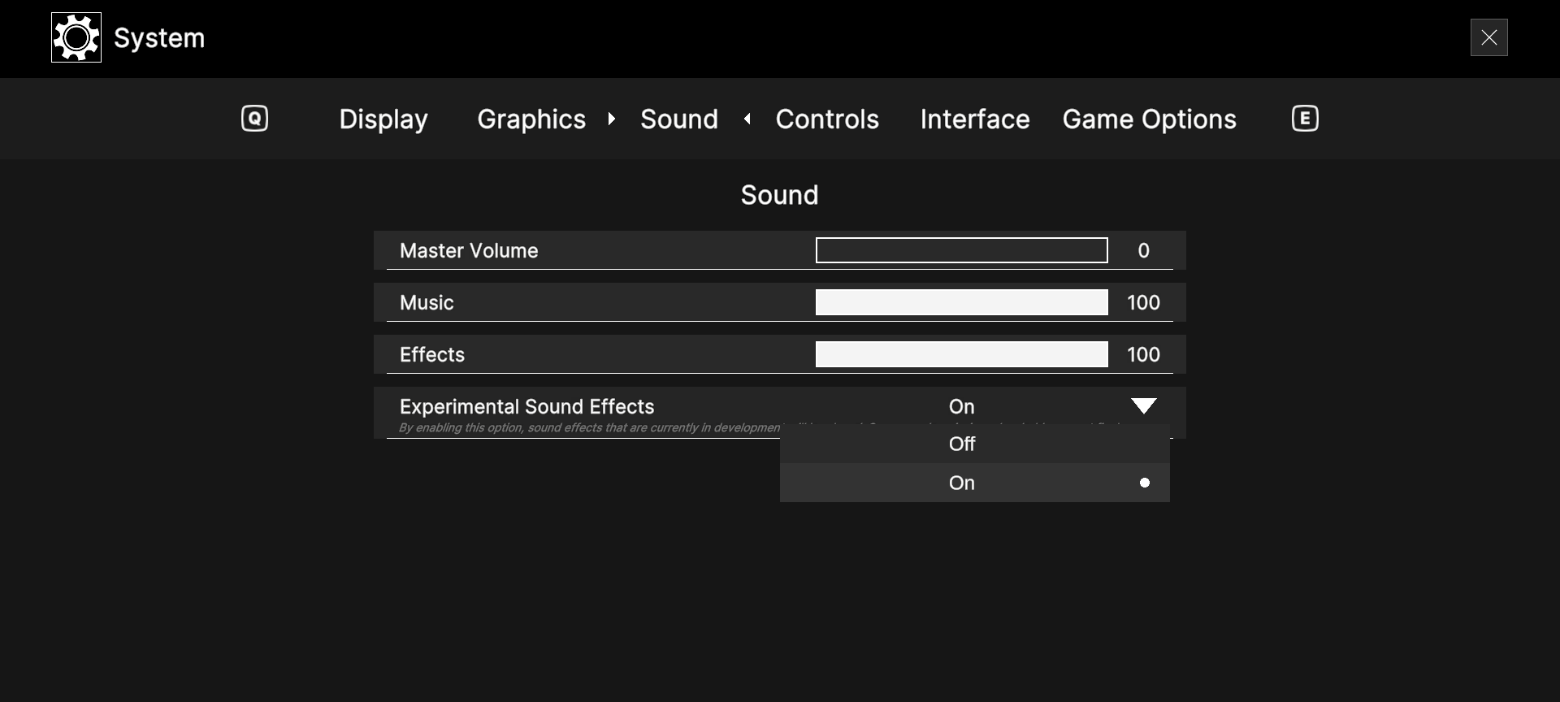The width and height of the screenshot is (1560, 702).
Task: Click the Master Volume value 0
Action: pos(1143,251)
